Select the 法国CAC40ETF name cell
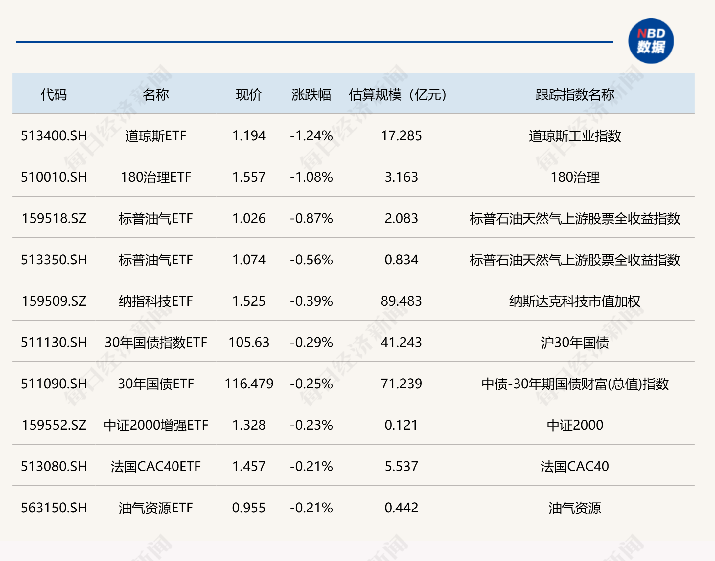 click(155, 467)
